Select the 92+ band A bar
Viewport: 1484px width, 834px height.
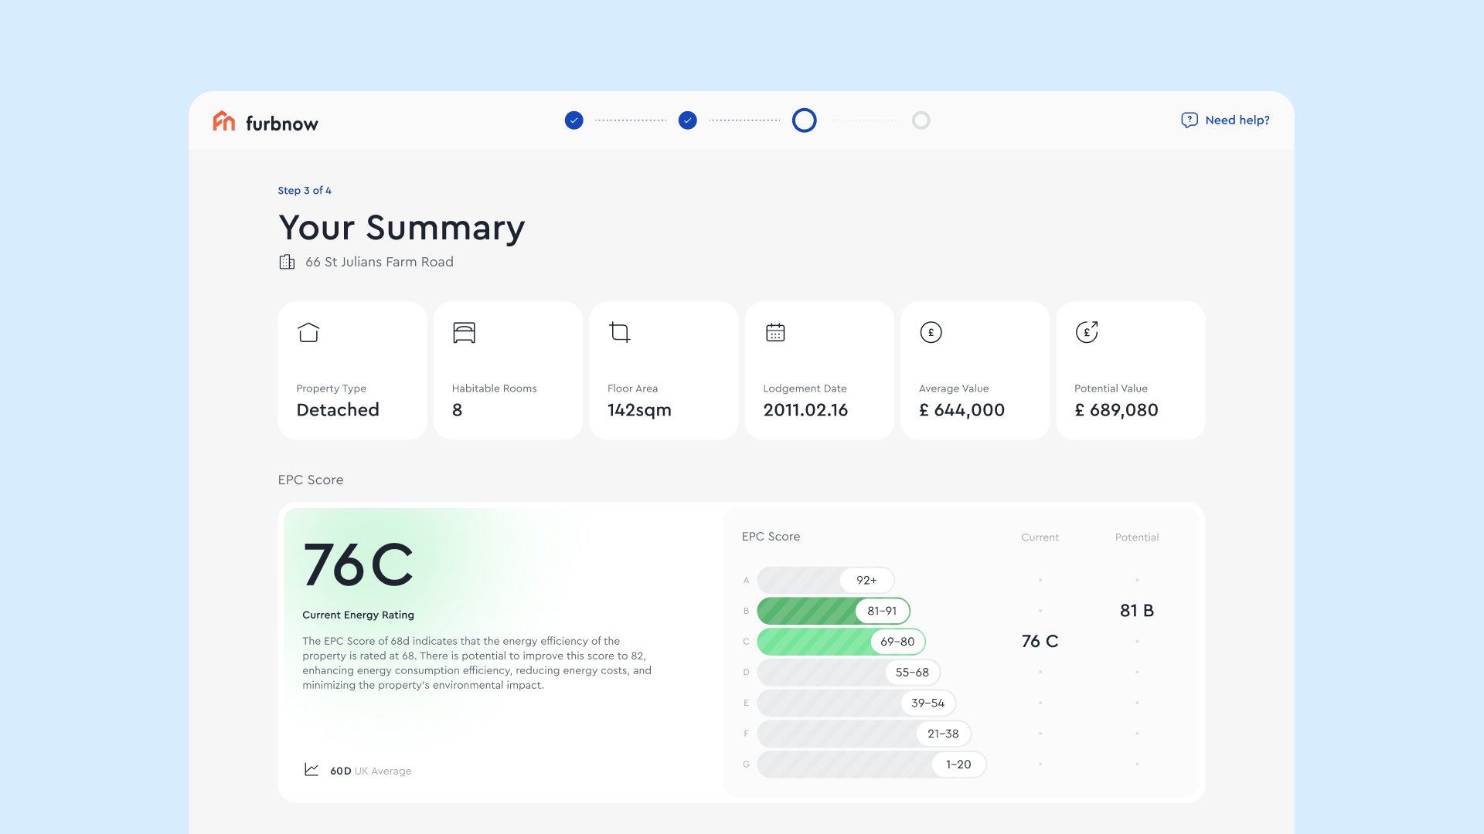coord(825,580)
